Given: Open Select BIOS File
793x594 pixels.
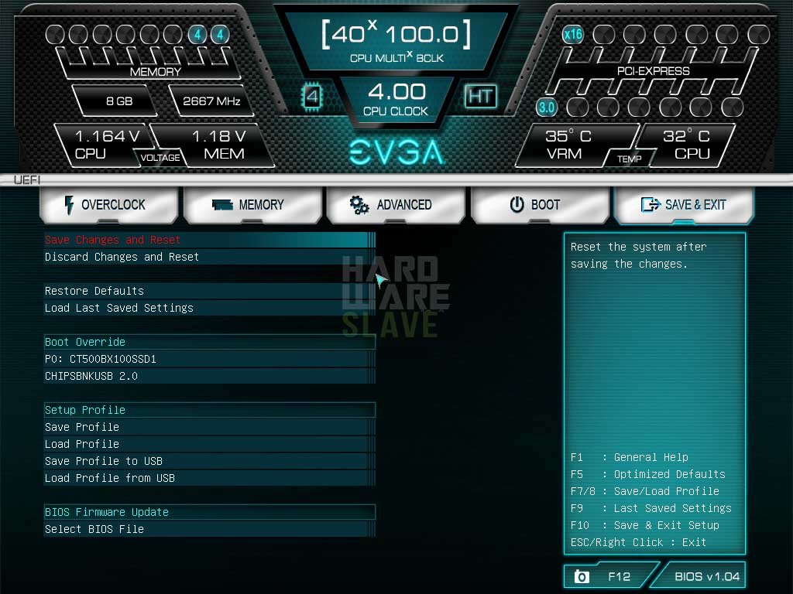Looking at the screenshot, I should pos(209,529).
